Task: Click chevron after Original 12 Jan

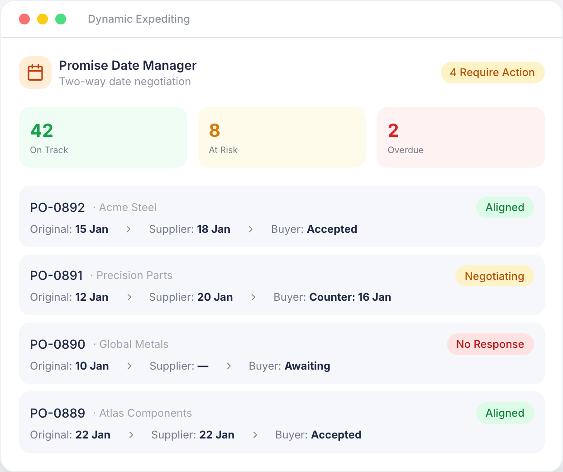Action: tap(129, 297)
